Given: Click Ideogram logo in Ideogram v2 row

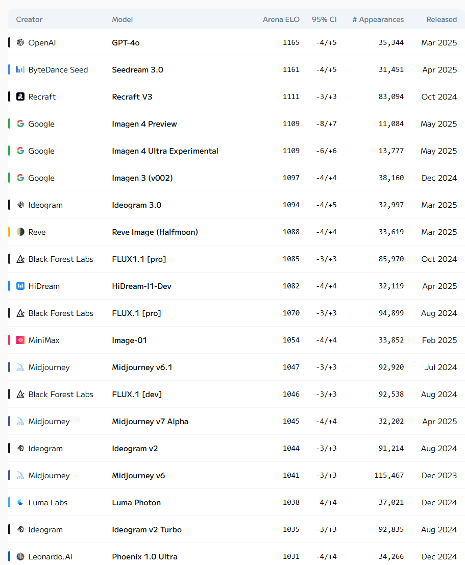Looking at the screenshot, I should 20,448.
